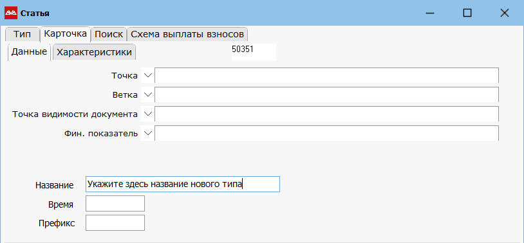
Task: Open the Фин. показатель dropdown arrow
Action: point(147,133)
